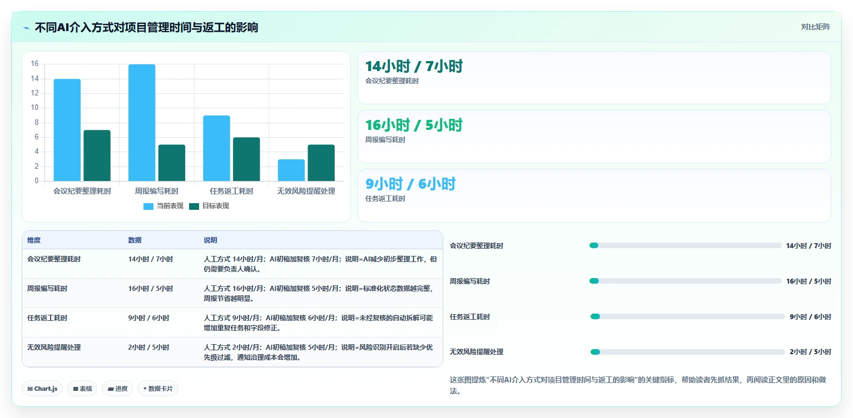
Task: Click the 周报编写耗时 progress bar
Action: 686,281
